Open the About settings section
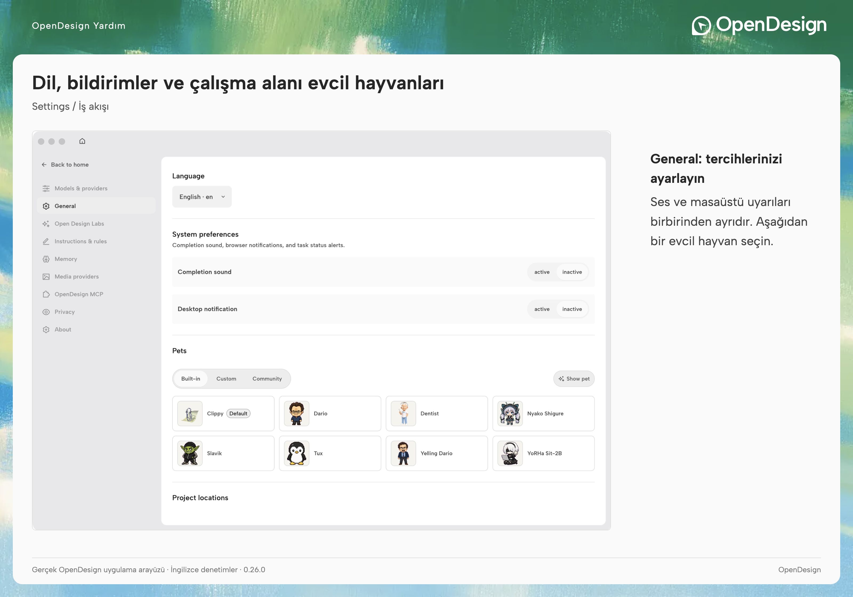Screen dimensions: 853x597 96,329
